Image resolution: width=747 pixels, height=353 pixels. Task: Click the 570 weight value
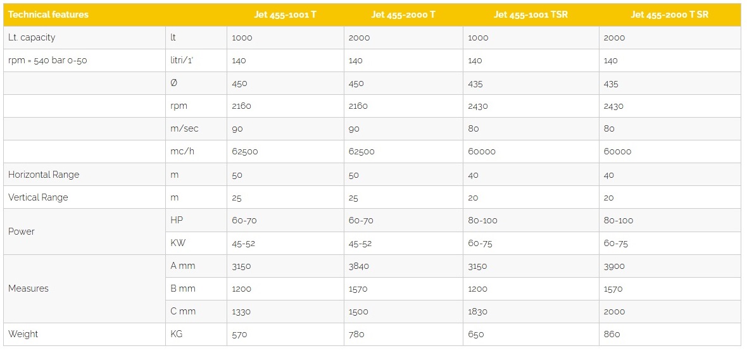(x=239, y=335)
